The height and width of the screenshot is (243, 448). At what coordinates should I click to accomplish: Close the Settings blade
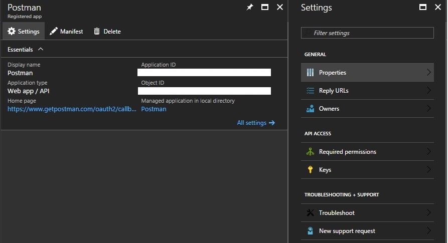[x=438, y=7]
